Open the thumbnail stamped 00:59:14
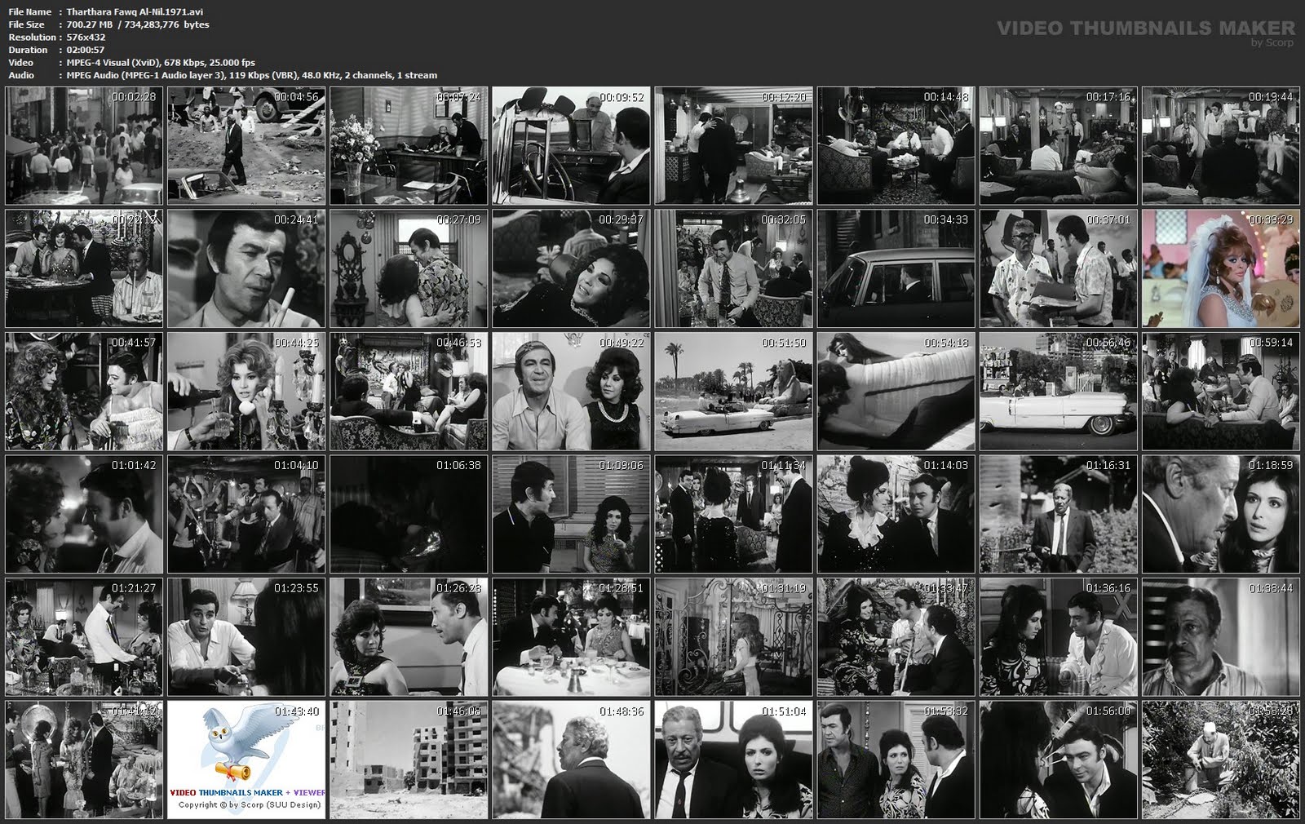1305x824 pixels. (x=1221, y=392)
